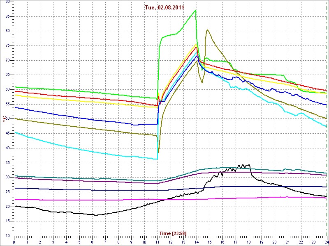This screenshot has width=329, height=246.
Task: Select hour 11 tick on the time axis
Action: point(157,242)
